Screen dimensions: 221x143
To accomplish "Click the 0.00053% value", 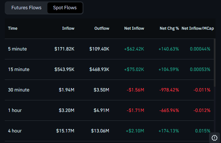I will coord(200,69).
